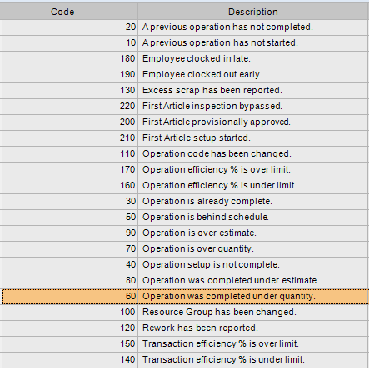Select 'Operation is already complete.' row
Screen dimensions: 369x370
click(186, 202)
